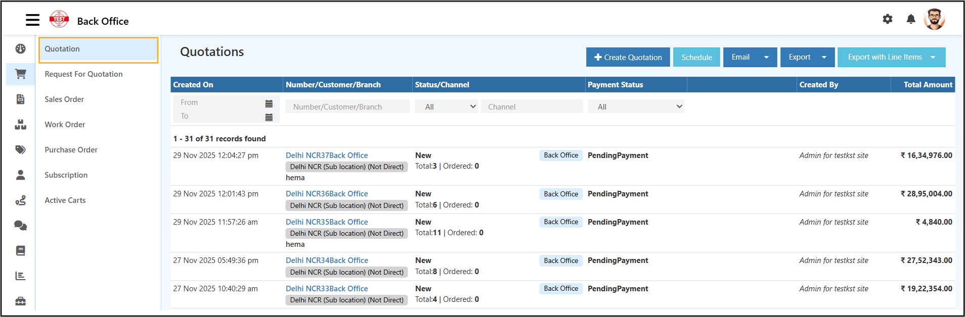The image size is (965, 317).
Task: Open the Payment Status filter dropdown
Action: (636, 107)
